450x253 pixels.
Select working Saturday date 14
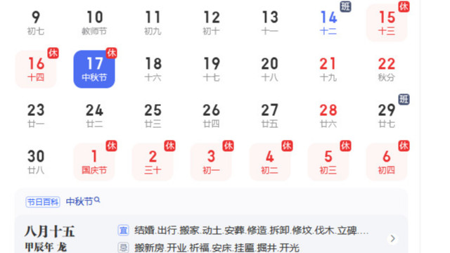point(328,22)
